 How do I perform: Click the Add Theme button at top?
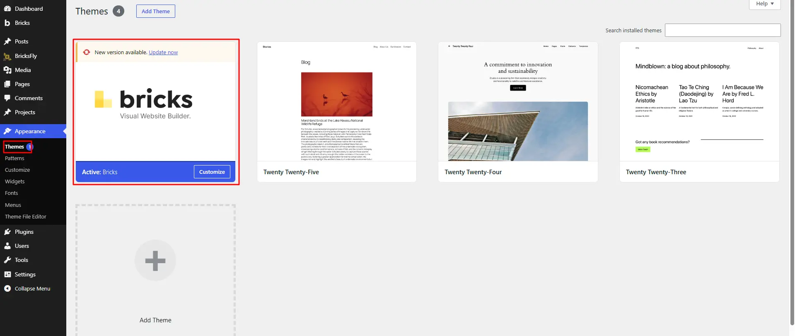[x=156, y=11]
